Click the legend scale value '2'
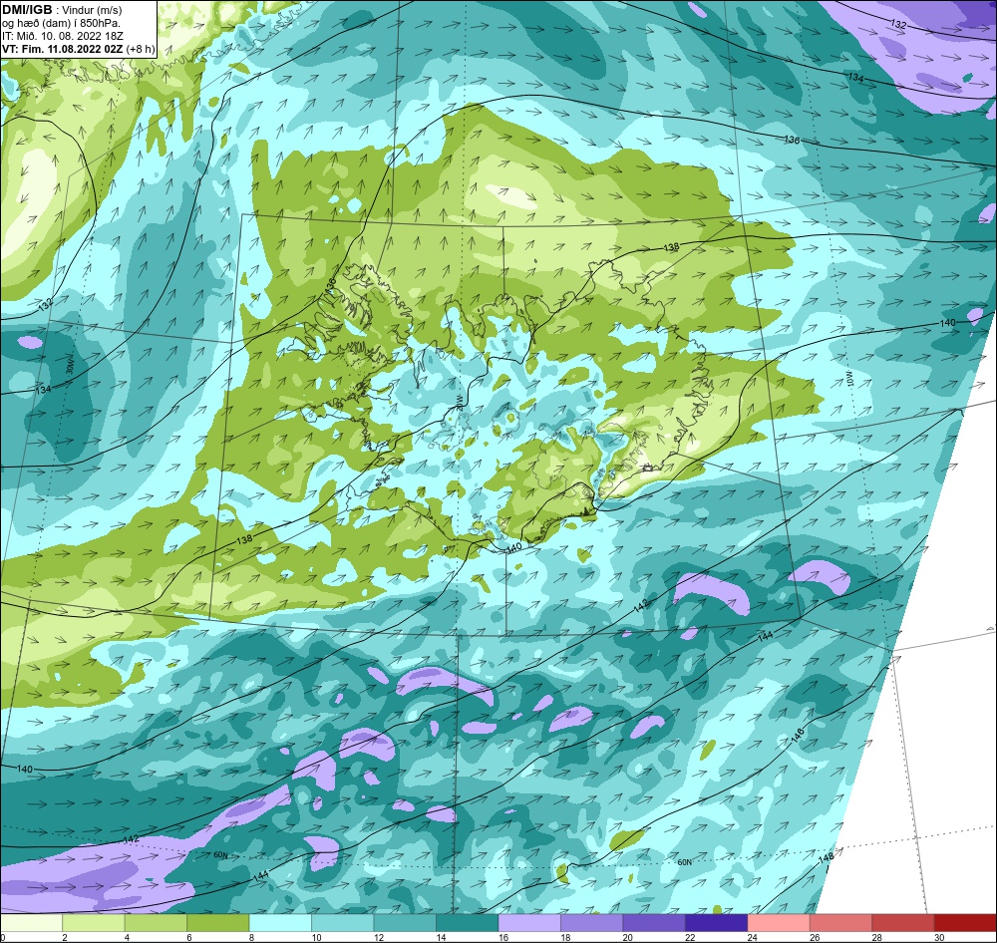The image size is (997, 943). pyautogui.click(x=64, y=937)
